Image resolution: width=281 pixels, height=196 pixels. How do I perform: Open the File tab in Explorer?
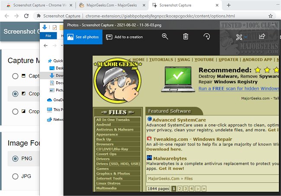[48, 35]
